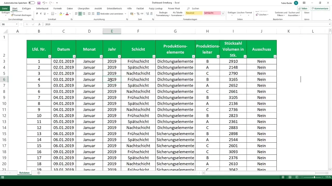Image resolution: width=332 pixels, height=186 pixels.
Task: Expand the Name Box dropdown
Action: (17, 24)
